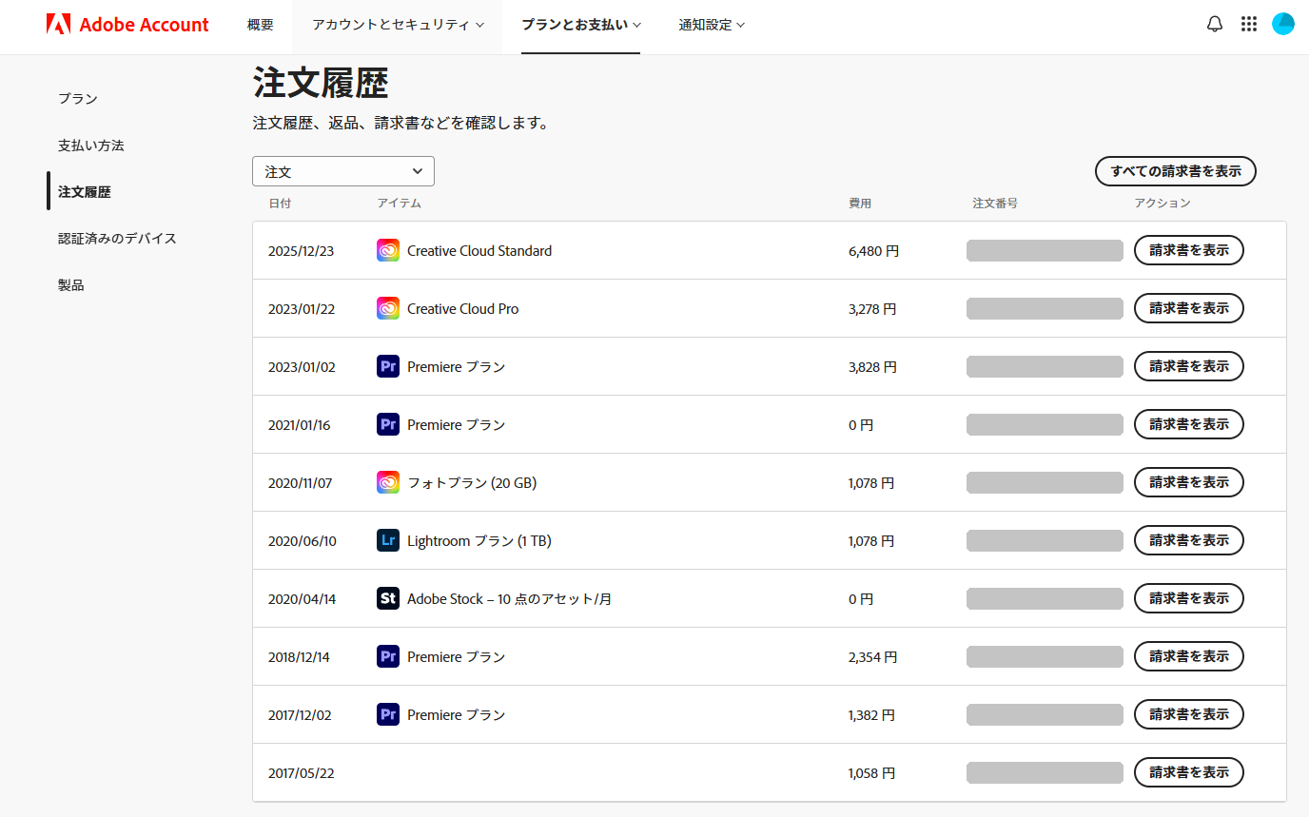
Task: Click the フォトプラン (20 GB) item name
Action: pyautogui.click(x=472, y=483)
